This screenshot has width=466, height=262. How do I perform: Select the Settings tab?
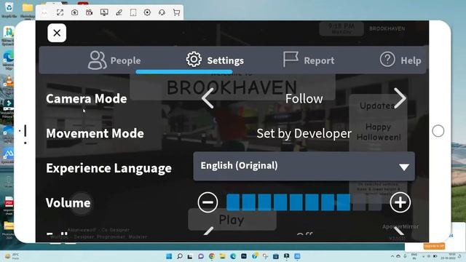point(215,60)
